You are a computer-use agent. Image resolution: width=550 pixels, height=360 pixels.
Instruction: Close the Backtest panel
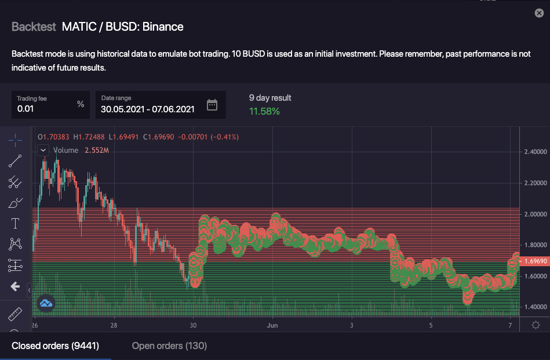(539, 13)
